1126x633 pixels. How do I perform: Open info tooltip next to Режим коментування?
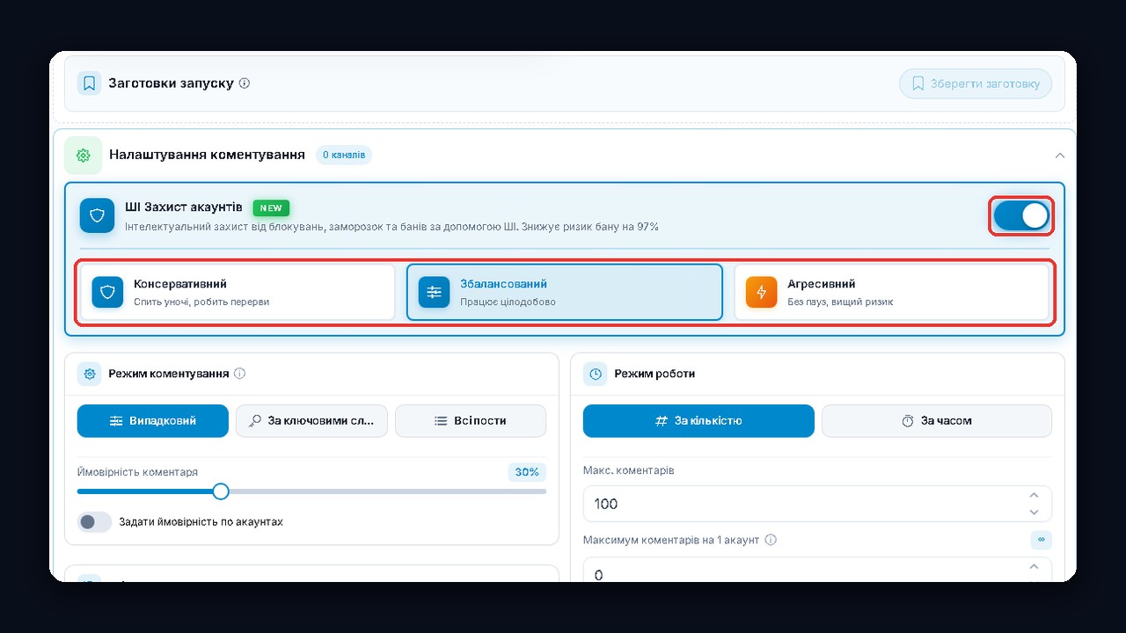tap(239, 374)
